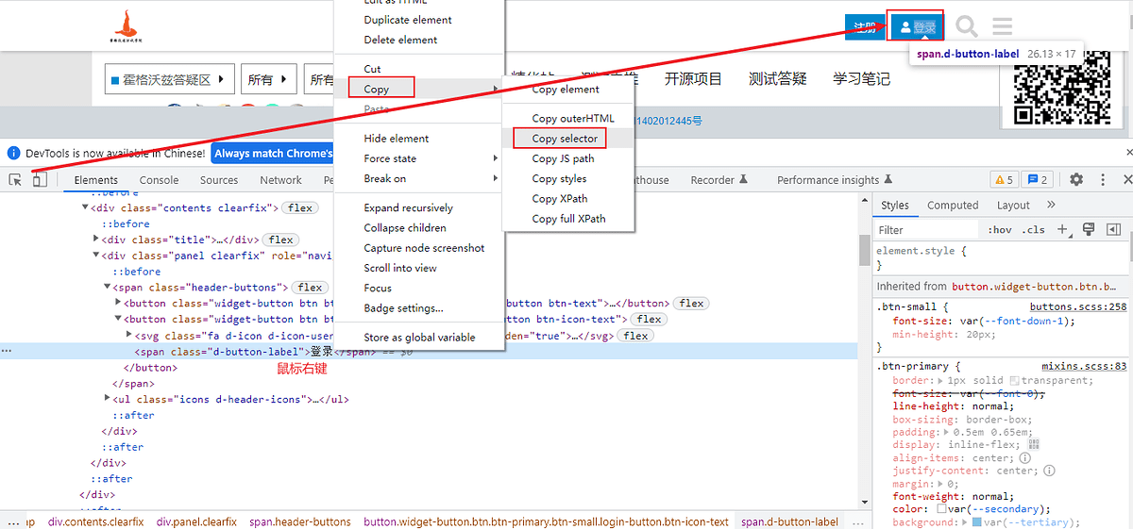Show more Styles pane tabs chevron

pyautogui.click(x=1051, y=205)
